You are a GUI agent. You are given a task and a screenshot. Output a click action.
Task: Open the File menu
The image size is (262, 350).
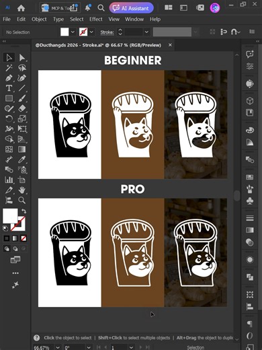coord(7,20)
